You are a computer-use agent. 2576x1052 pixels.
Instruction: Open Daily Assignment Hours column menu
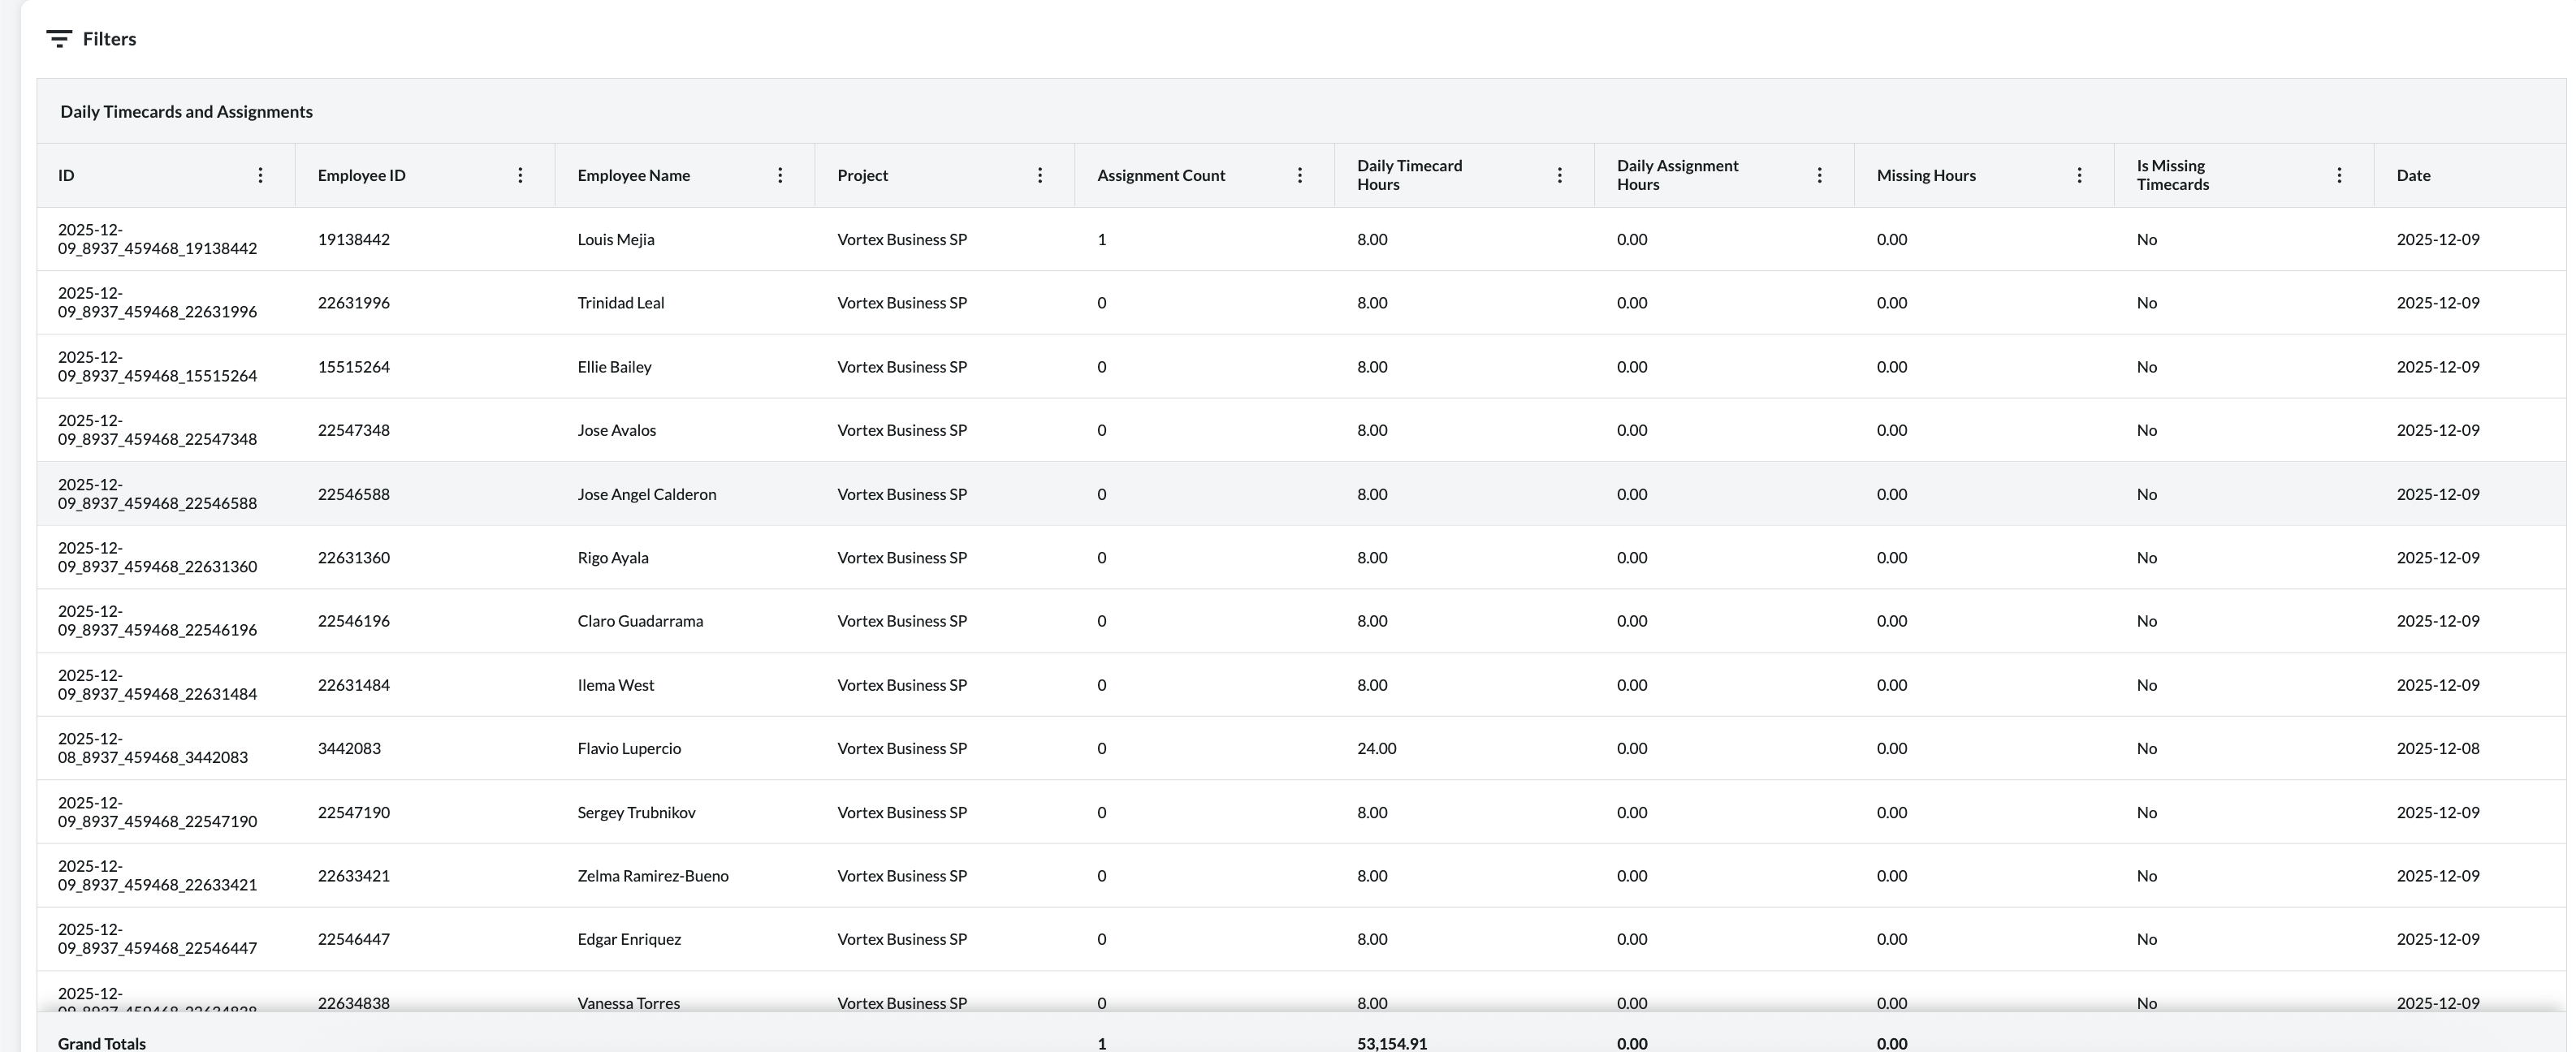pos(1820,175)
